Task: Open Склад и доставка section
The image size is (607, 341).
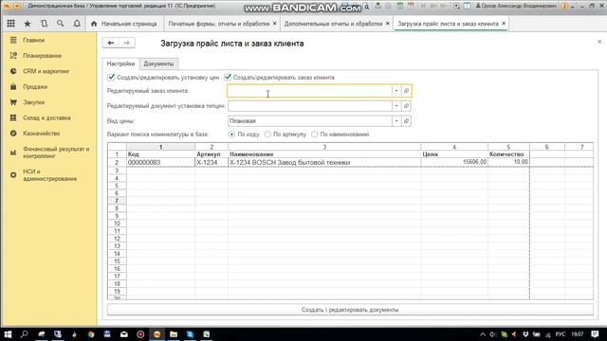Action: 46,117
